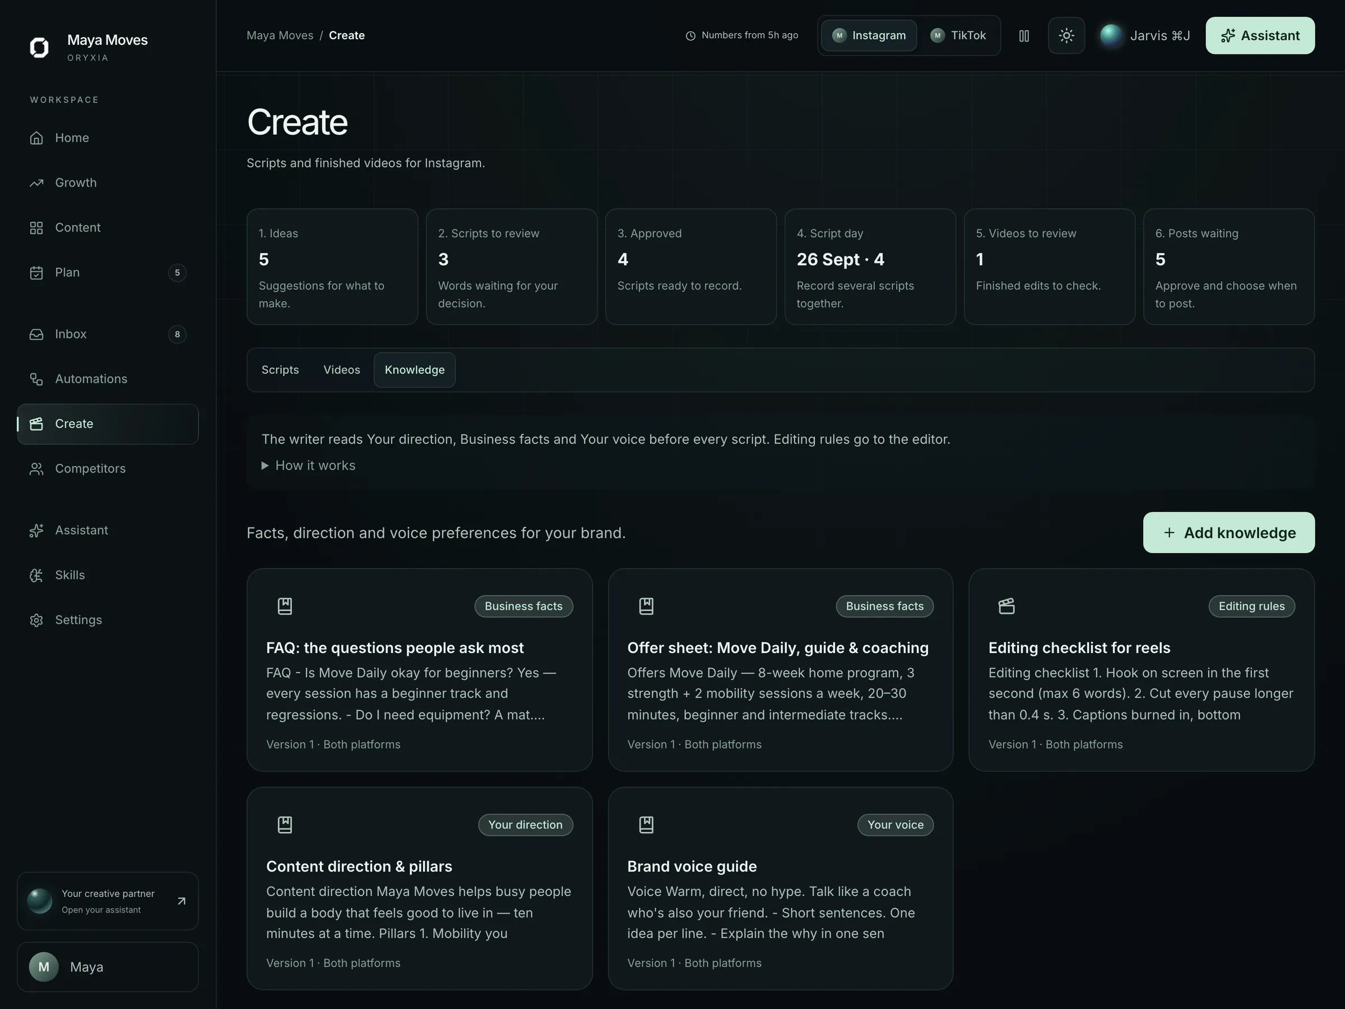The width and height of the screenshot is (1345, 1009).
Task: Click the bookmark icon on Brand voice guide card
Action: click(x=646, y=825)
